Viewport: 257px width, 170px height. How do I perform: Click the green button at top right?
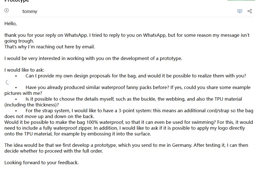[x=241, y=0]
